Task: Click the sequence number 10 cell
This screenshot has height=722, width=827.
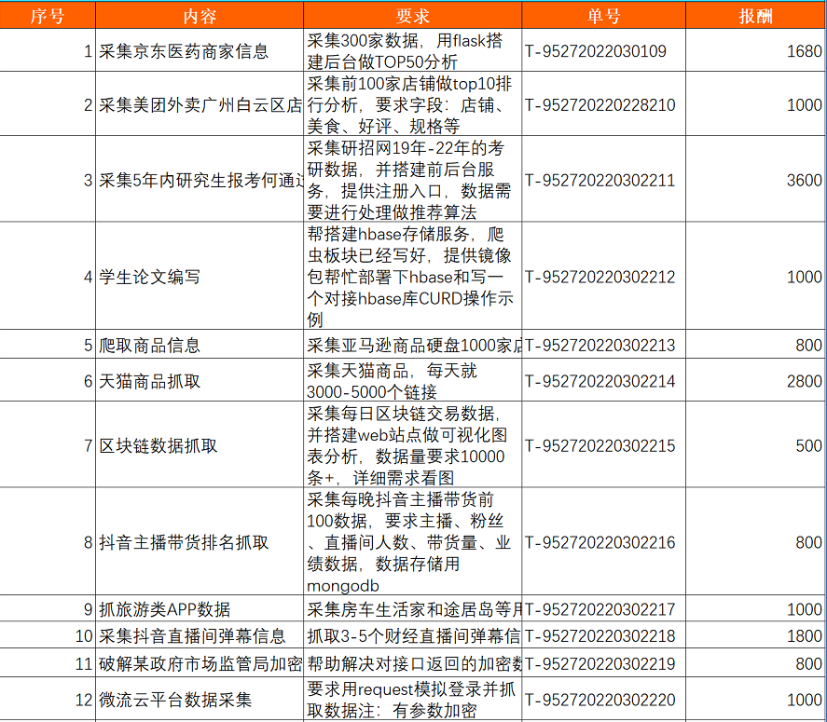Action: [48, 635]
